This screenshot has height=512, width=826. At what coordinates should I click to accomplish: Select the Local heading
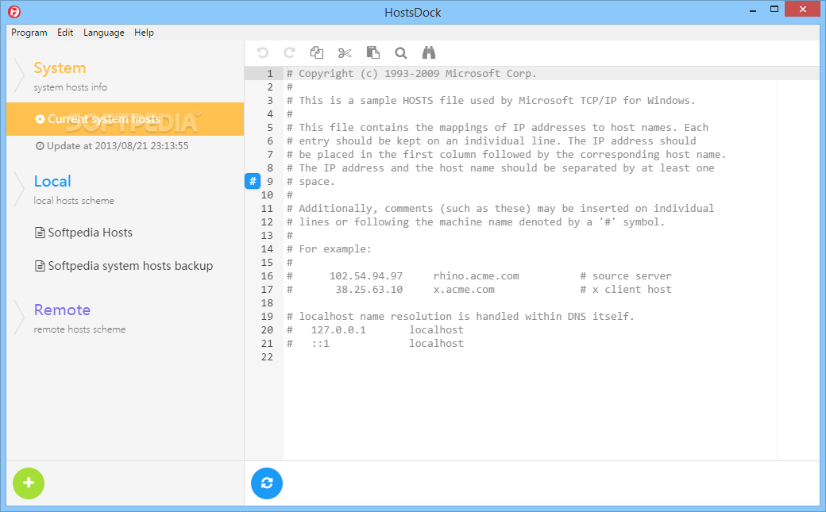click(x=52, y=181)
